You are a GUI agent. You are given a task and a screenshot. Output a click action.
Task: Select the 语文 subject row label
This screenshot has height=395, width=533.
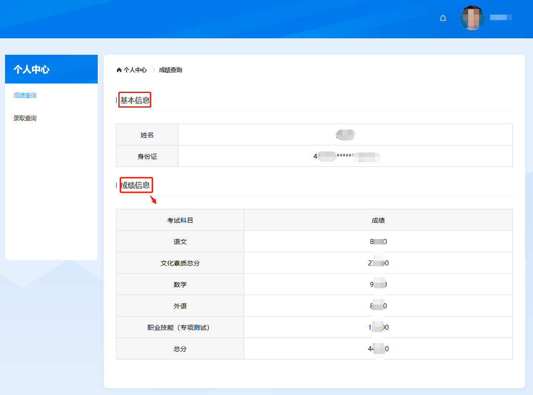(180, 242)
